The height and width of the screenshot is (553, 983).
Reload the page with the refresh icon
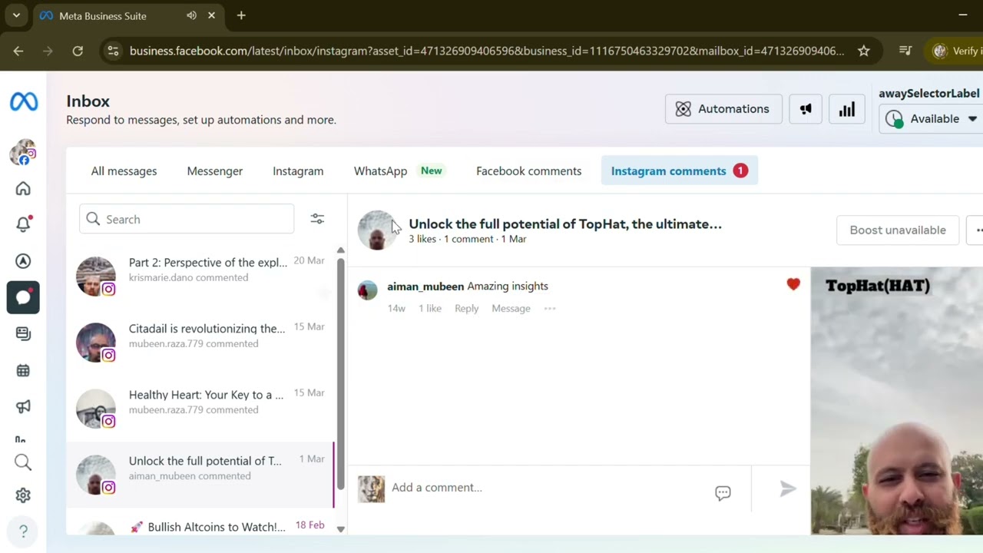pyautogui.click(x=78, y=51)
